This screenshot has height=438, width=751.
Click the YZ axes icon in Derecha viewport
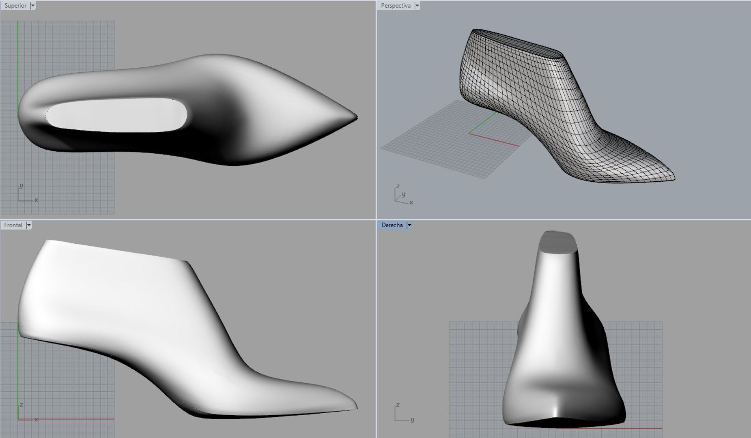tap(405, 412)
